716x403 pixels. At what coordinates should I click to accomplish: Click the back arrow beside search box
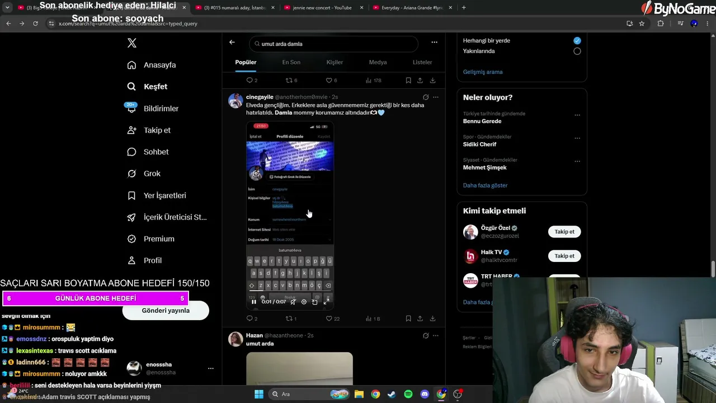pos(232,43)
